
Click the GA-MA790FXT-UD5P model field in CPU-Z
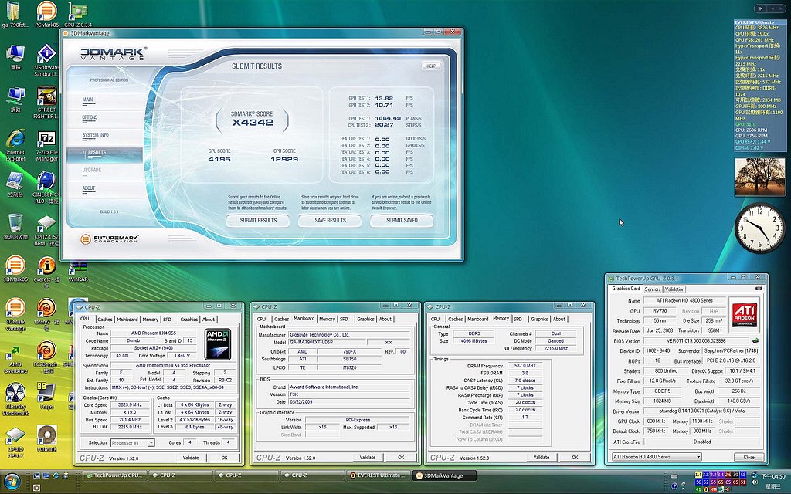tap(327, 342)
